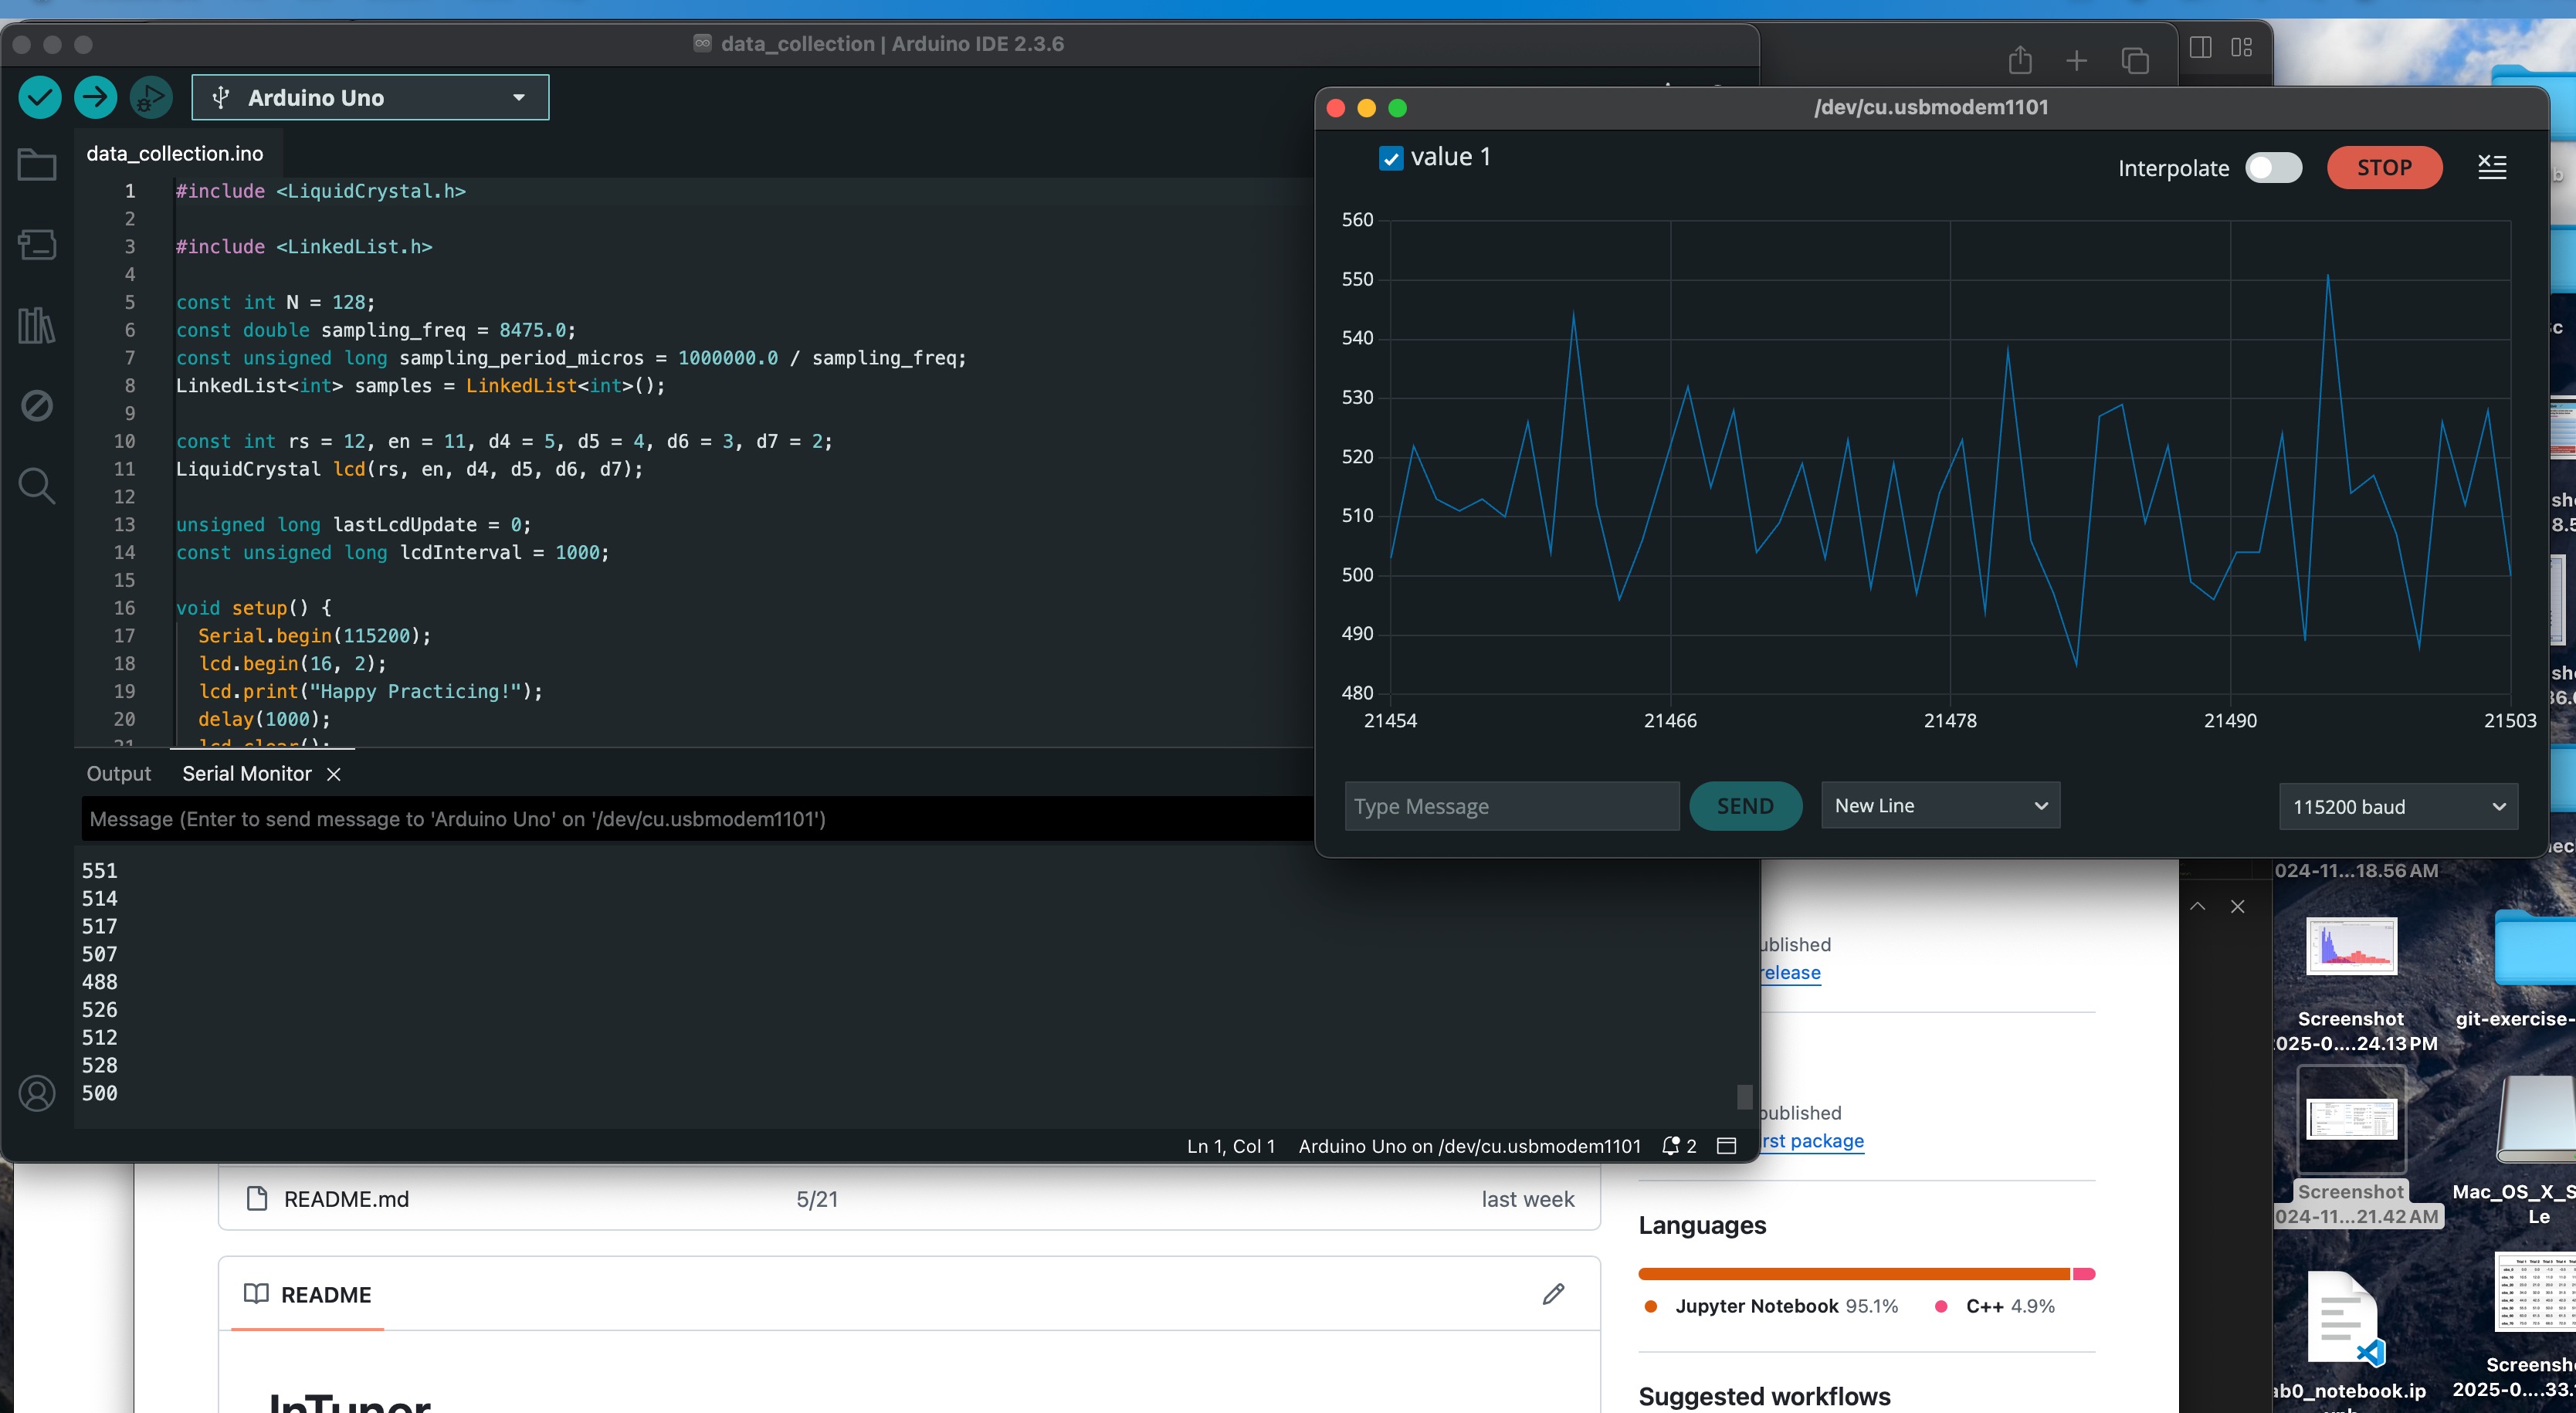Click the 5/21 commit message
Screen dimensions: 2576x1413
click(x=817, y=1198)
